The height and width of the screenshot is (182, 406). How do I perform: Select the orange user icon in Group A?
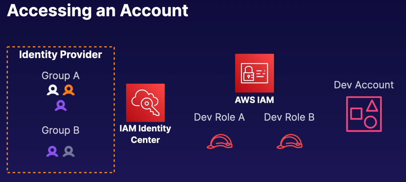pos(69,90)
